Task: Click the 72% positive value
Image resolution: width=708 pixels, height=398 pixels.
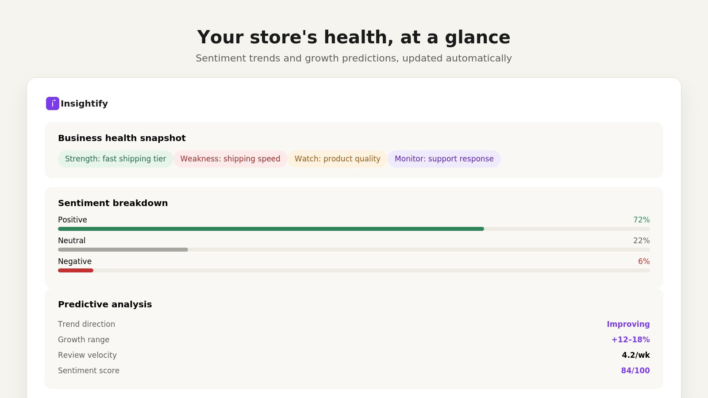Action: coord(641,220)
